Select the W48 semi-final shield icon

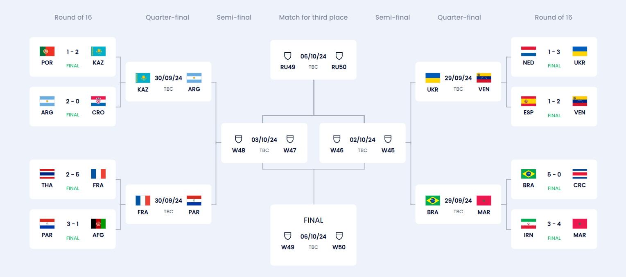point(238,139)
